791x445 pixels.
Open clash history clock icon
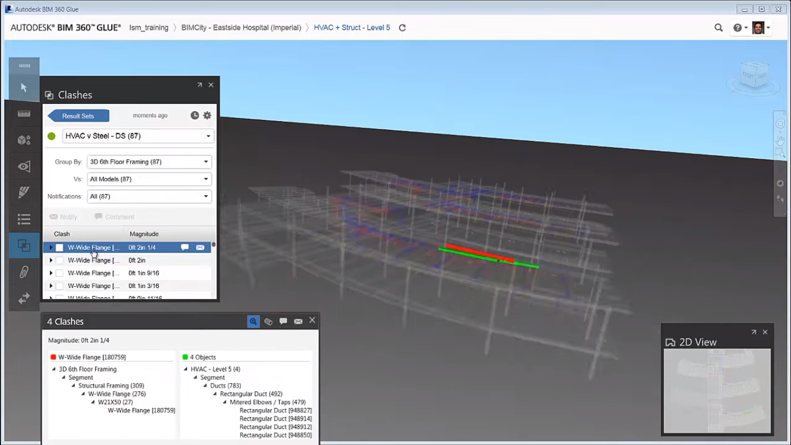click(x=195, y=115)
